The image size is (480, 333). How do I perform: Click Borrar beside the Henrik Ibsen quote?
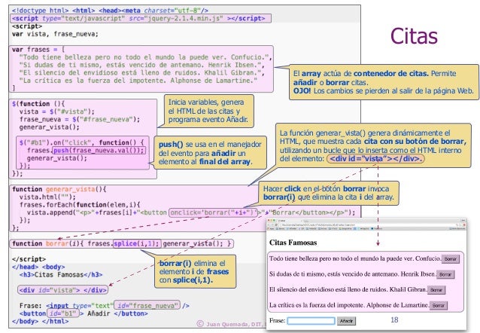point(445,274)
